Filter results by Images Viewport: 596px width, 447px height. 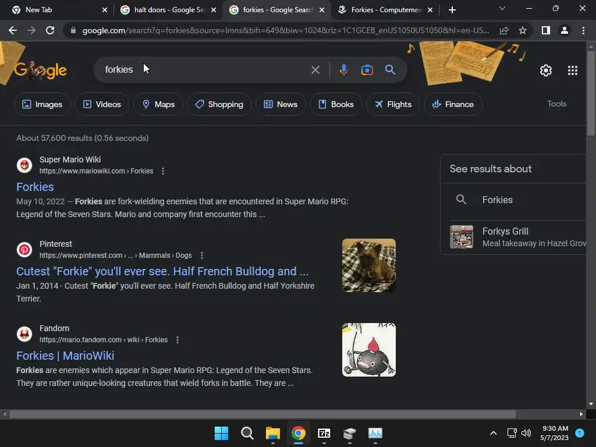pos(42,104)
